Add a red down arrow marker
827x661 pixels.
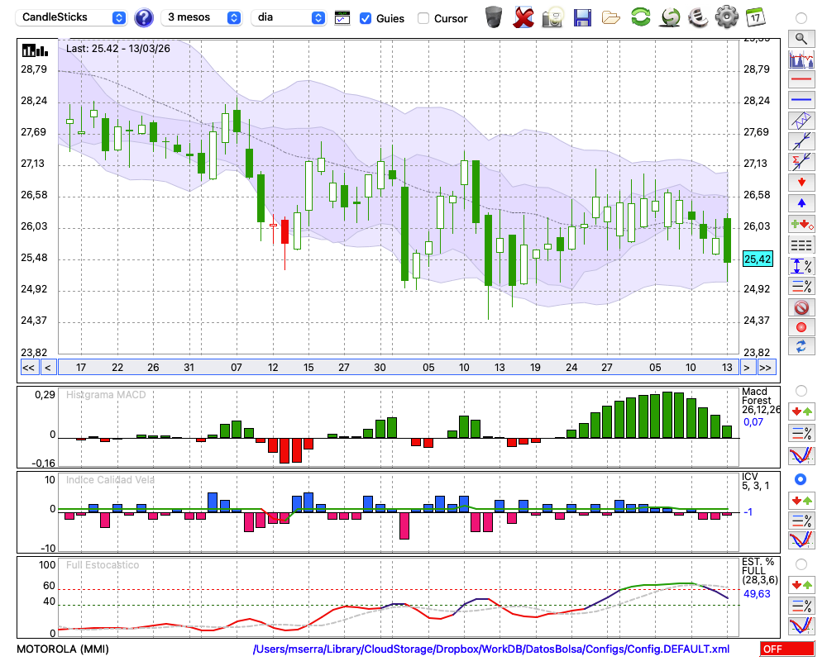(801, 183)
